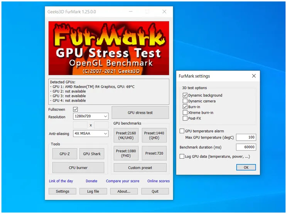Select the GPU 1 AMD Radeon line
The height and width of the screenshot is (214, 287).
point(92,87)
